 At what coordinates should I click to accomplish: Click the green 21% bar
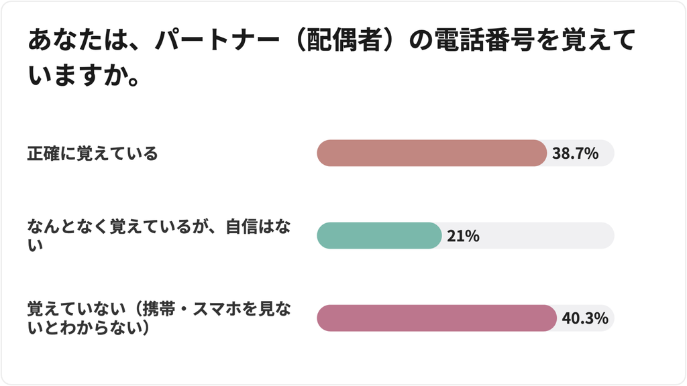[x=379, y=235]
